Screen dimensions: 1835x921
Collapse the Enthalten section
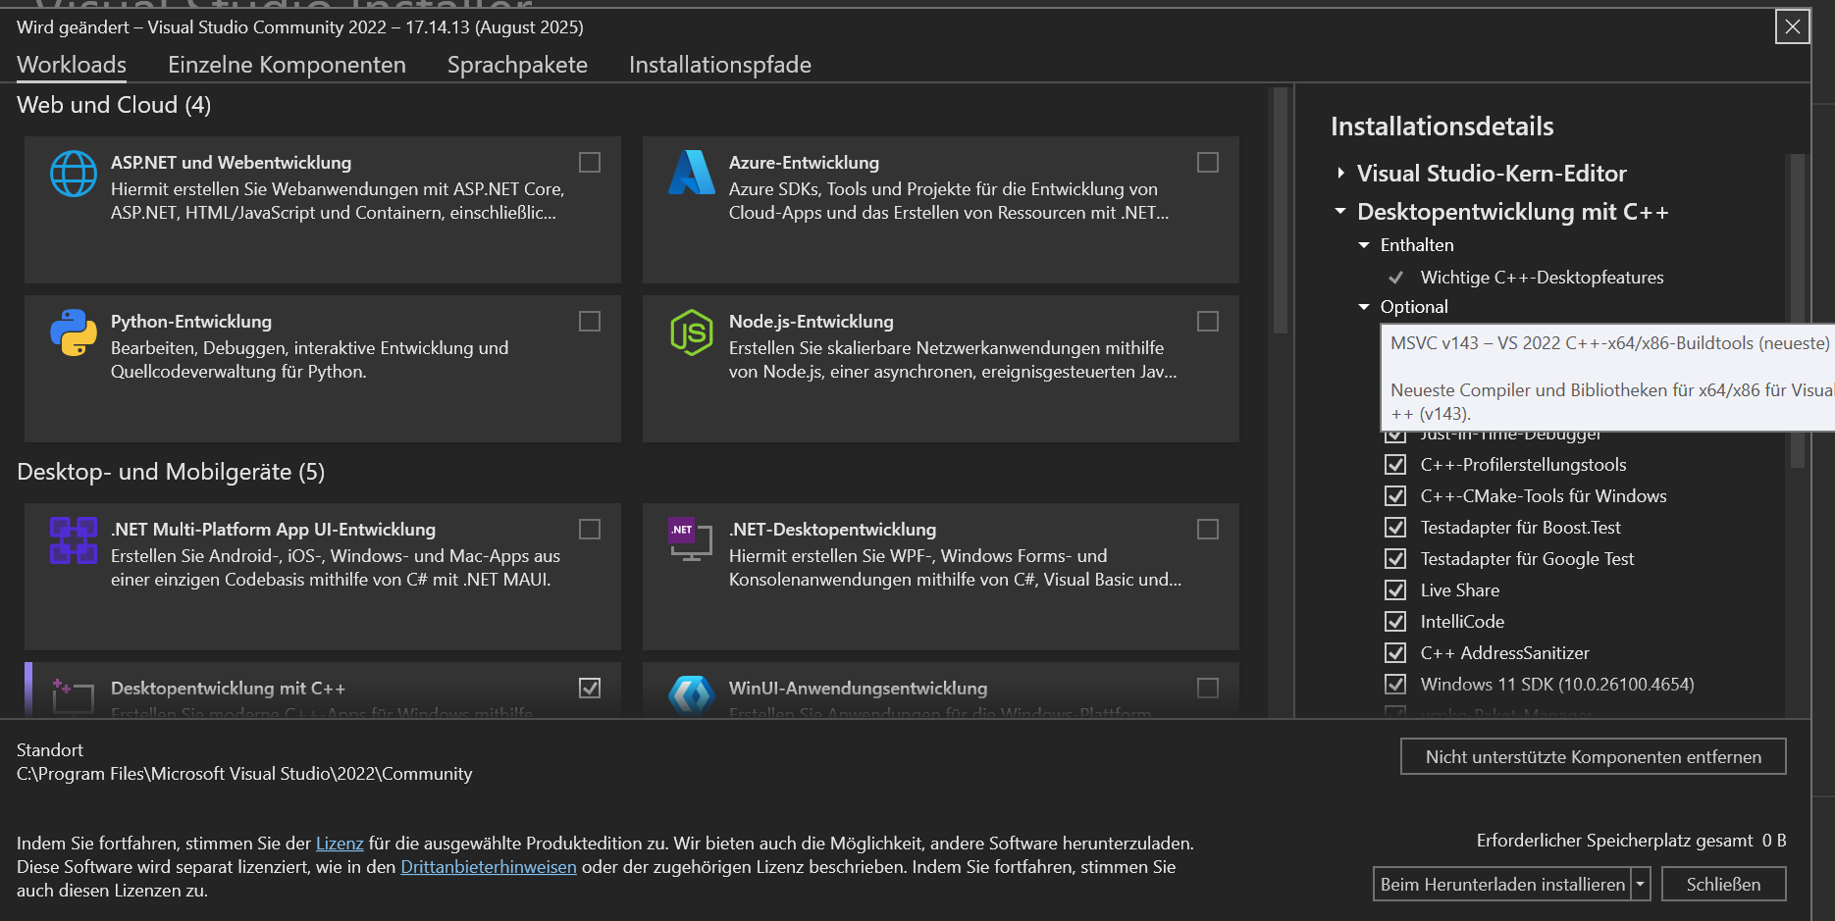pyautogui.click(x=1364, y=245)
